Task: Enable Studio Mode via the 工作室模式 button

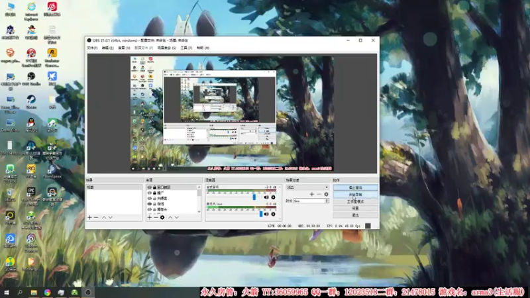Action: tap(356, 201)
